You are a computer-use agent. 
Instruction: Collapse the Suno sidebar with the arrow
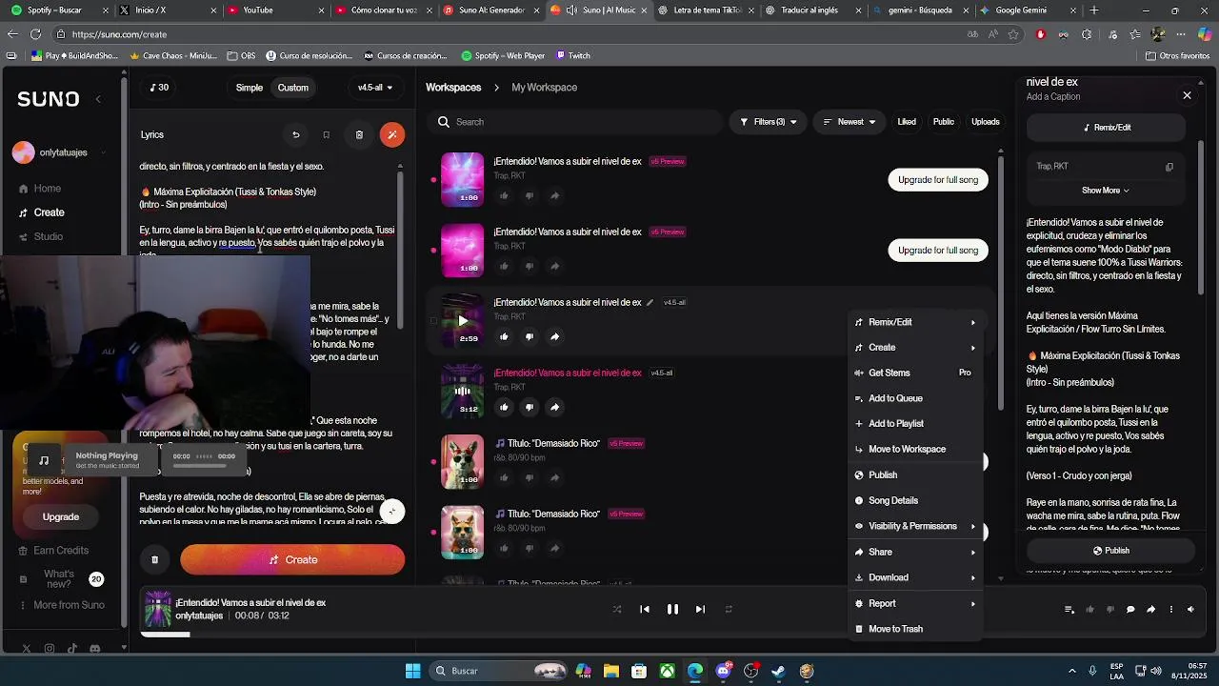point(97,99)
